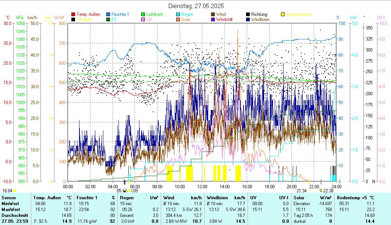Image resolution: width=391 pixels, height=225 pixels.
Task: Click the black Richtung legend square
Action: click(x=248, y=15)
